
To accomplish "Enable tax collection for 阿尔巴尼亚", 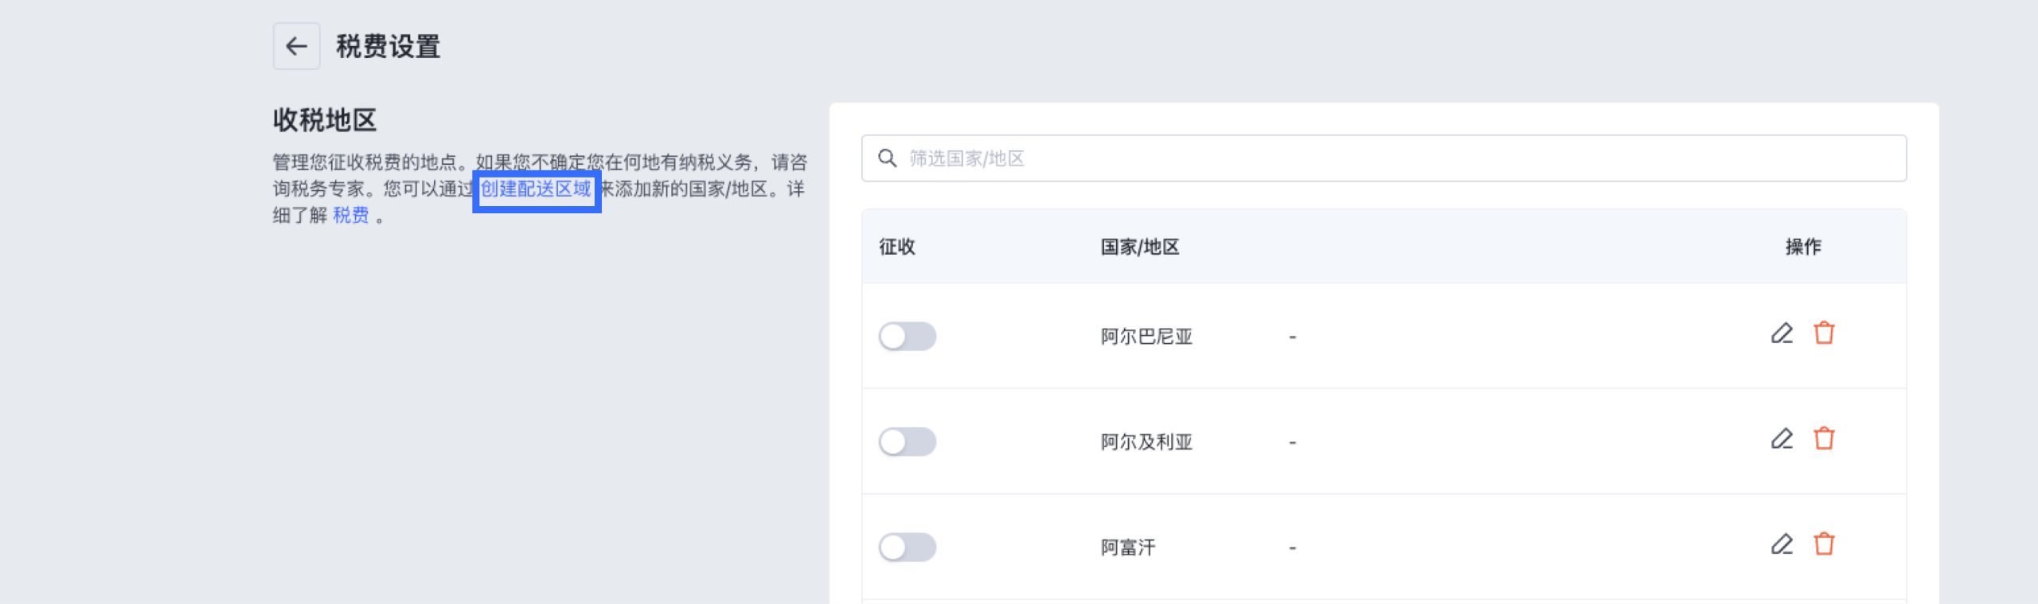I will coord(907,337).
